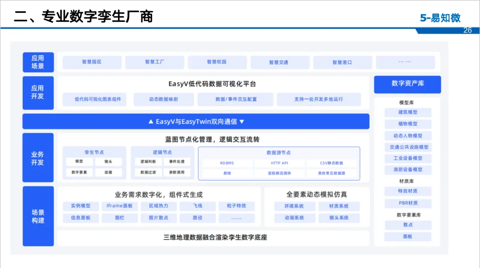The image size is (480, 268).
Task: Click 镜头 under 孪生节点
Action: (x=108, y=162)
